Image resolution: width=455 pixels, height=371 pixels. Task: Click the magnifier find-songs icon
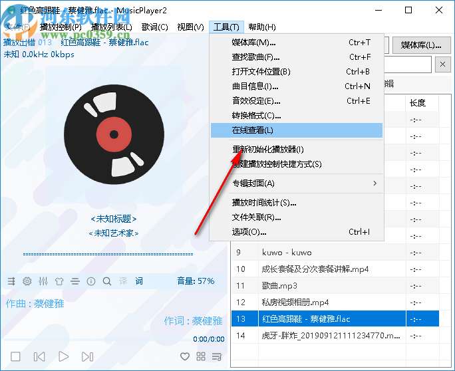(107, 281)
